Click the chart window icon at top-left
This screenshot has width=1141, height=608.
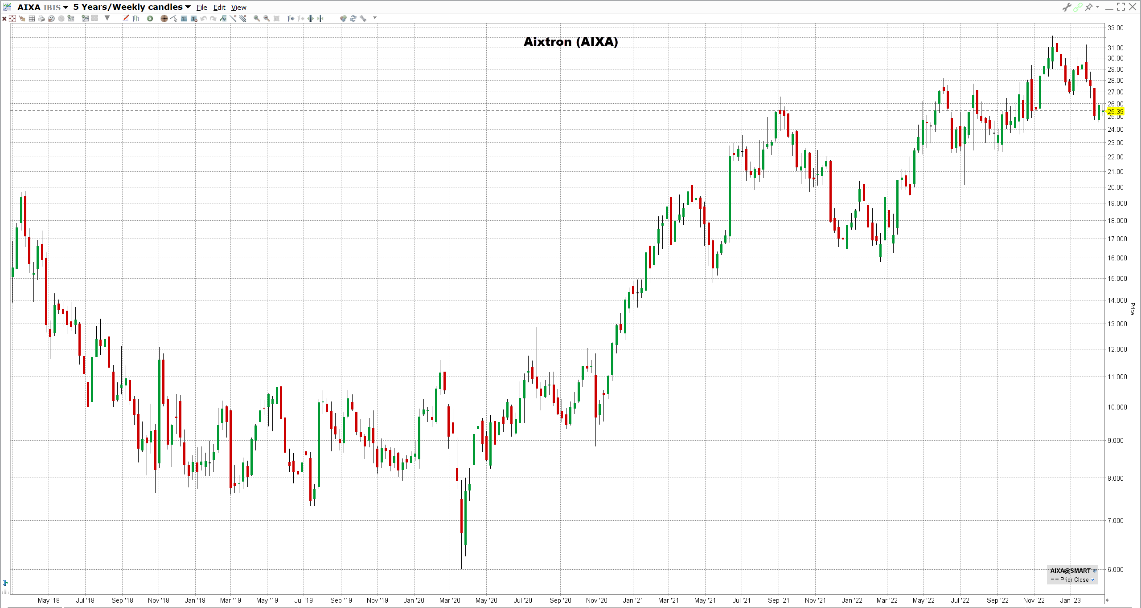tap(7, 7)
